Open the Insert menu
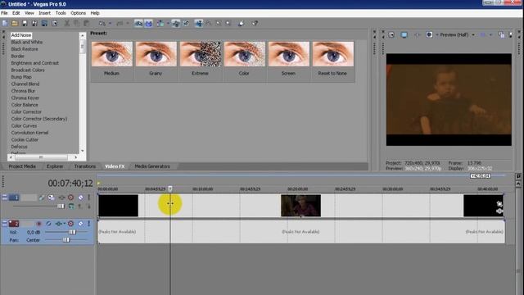 click(44, 13)
